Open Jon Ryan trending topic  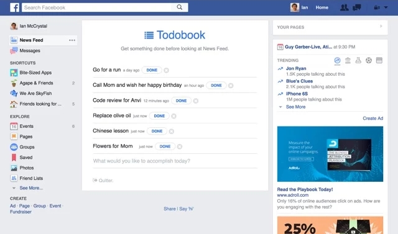(296, 68)
